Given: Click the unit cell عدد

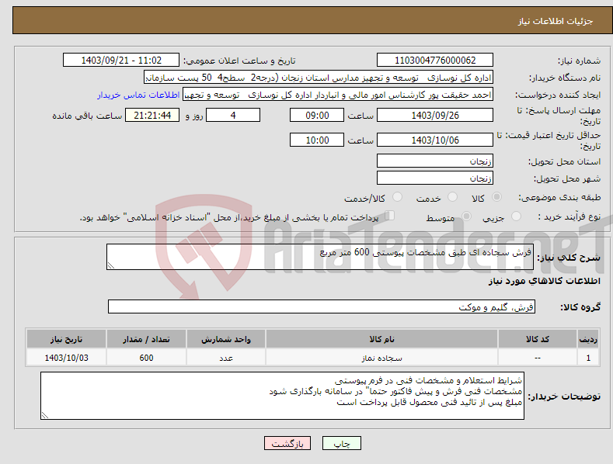Looking at the screenshot, I should click(226, 358).
